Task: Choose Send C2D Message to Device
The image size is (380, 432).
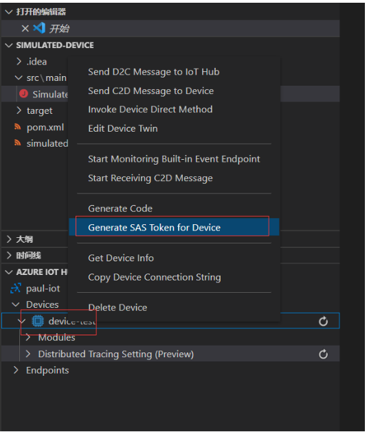Action: [150, 91]
